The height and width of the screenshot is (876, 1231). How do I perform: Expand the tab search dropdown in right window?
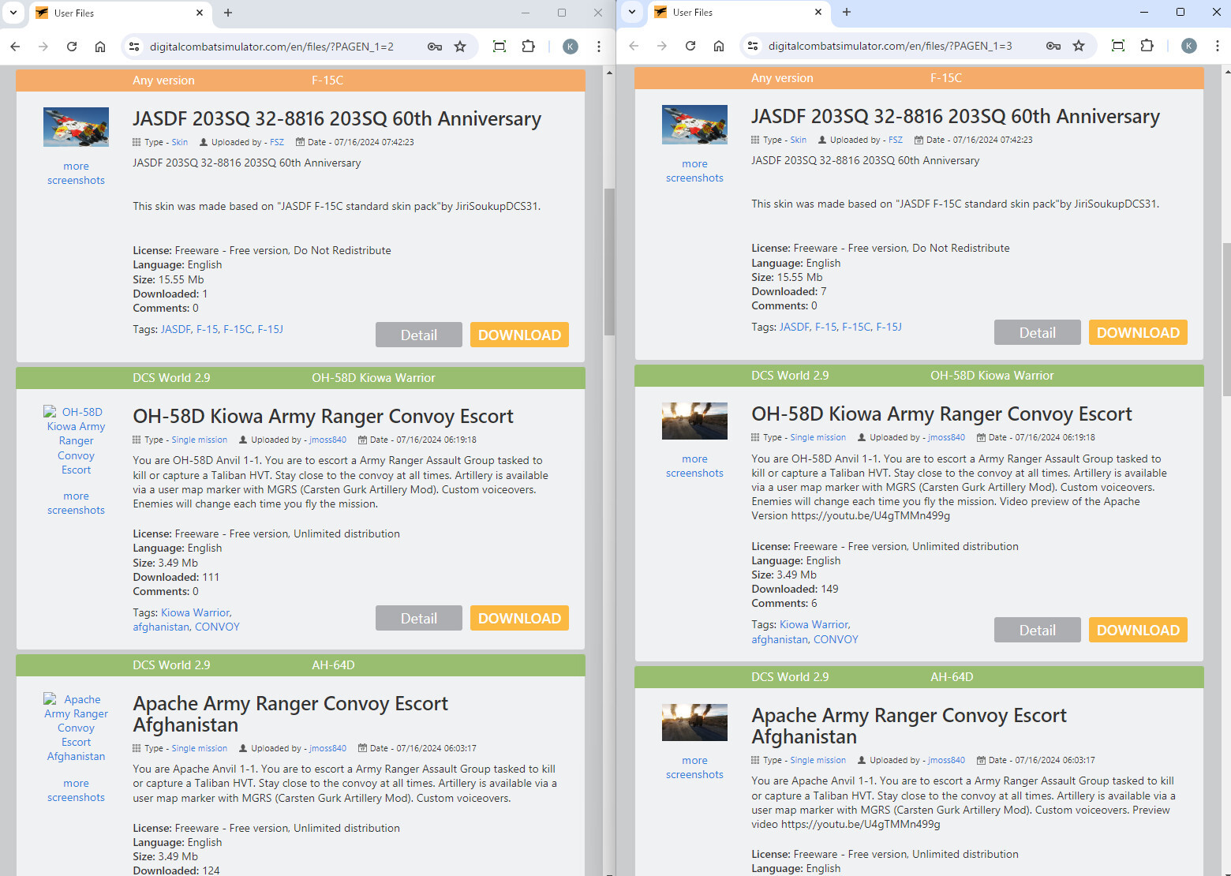point(632,12)
